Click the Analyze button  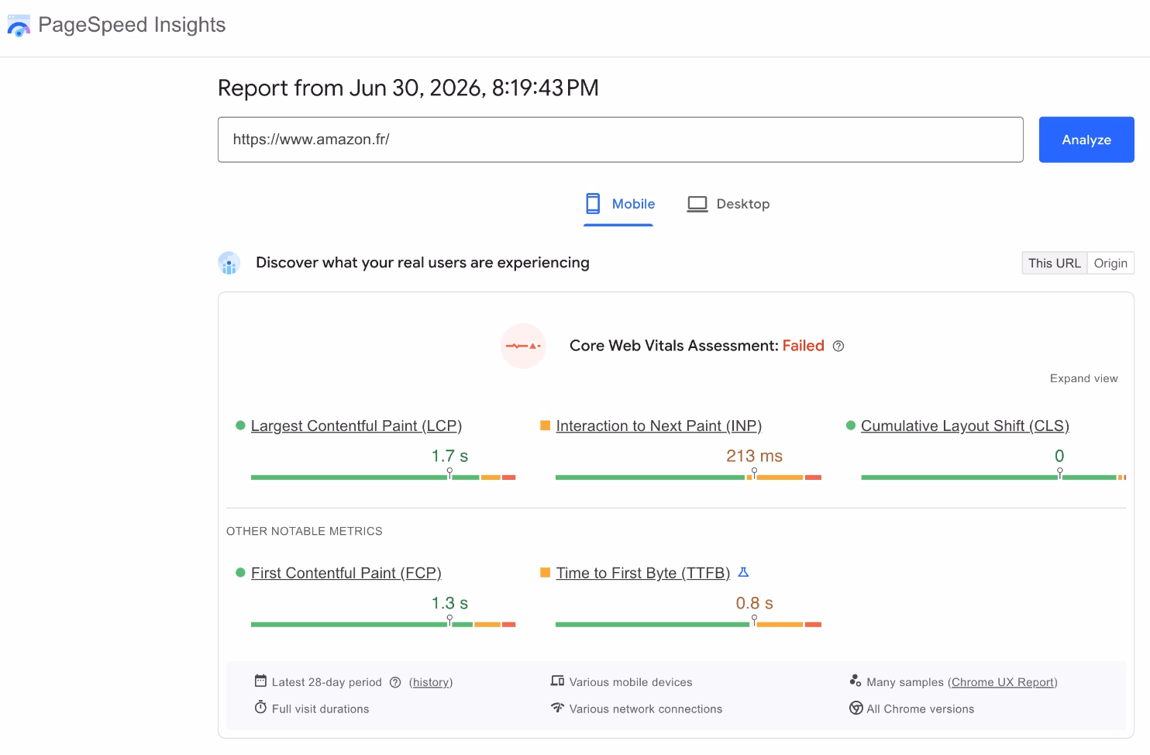coord(1086,140)
